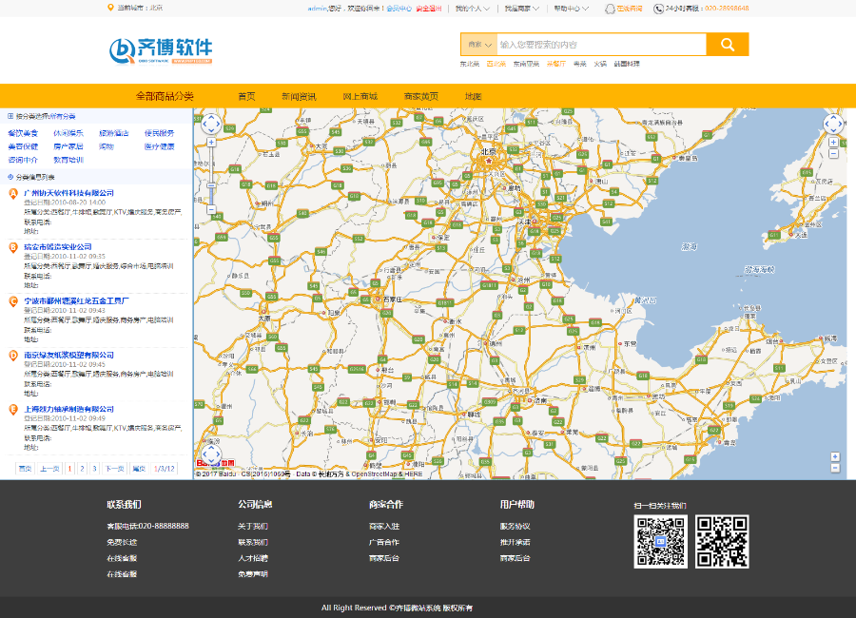Click the Beijing star marker on map

coord(489,161)
